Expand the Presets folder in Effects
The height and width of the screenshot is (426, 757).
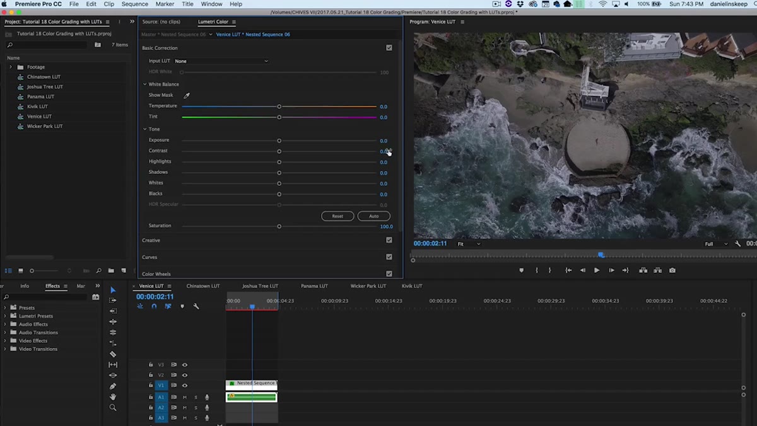pyautogui.click(x=5, y=308)
